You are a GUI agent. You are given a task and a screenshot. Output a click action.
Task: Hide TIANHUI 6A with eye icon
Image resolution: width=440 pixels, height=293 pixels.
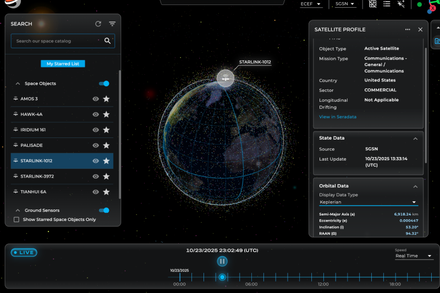tap(96, 192)
